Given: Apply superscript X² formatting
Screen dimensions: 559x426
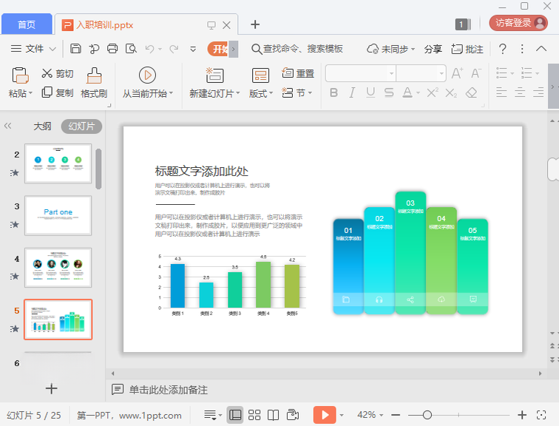Looking at the screenshot, I should (433, 93).
